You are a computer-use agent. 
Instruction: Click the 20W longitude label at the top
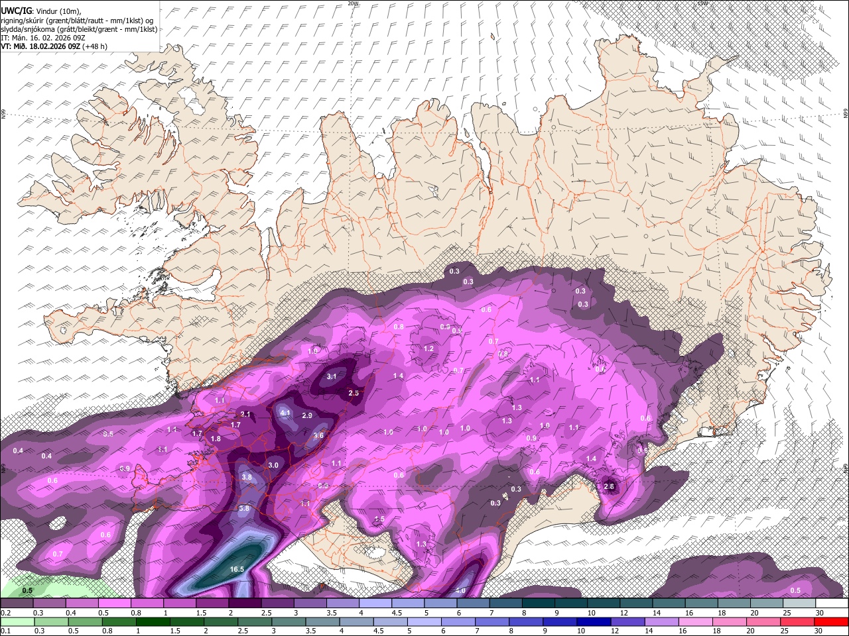(353, 3)
